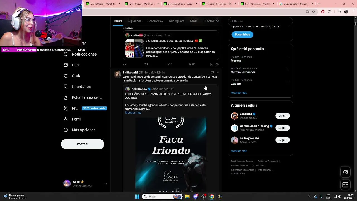
Task: Open Facu Iriondo invitation image
Action: pos(171,154)
